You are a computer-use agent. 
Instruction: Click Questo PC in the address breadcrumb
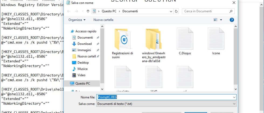(x=109, y=11)
